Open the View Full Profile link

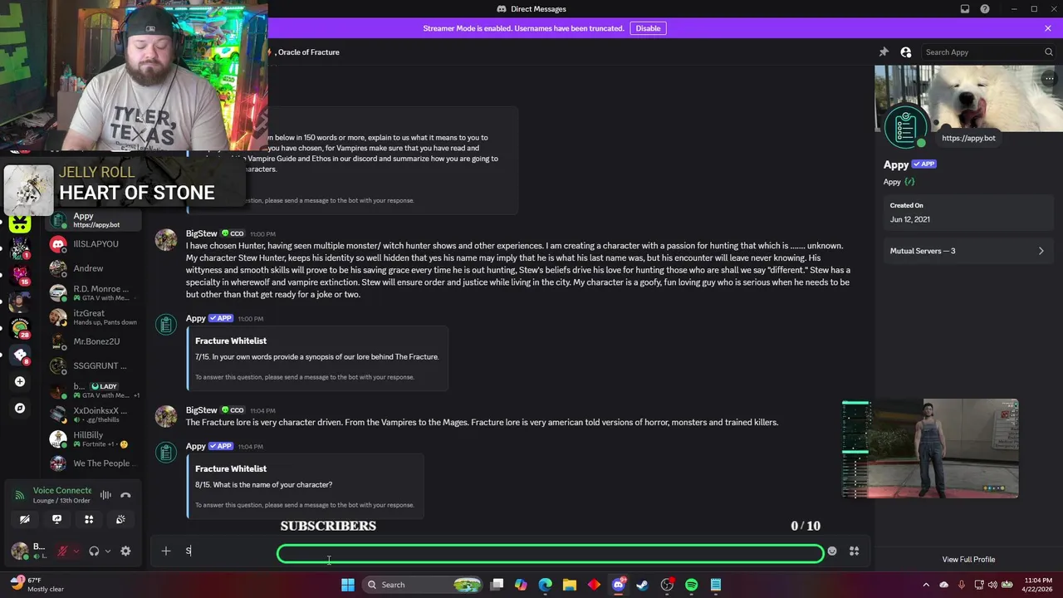coord(968,560)
